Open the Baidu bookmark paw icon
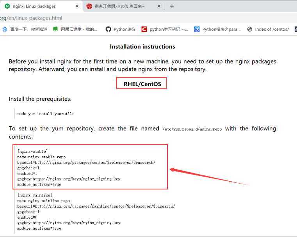Viewport: 297px width, 237px height. [5, 29]
